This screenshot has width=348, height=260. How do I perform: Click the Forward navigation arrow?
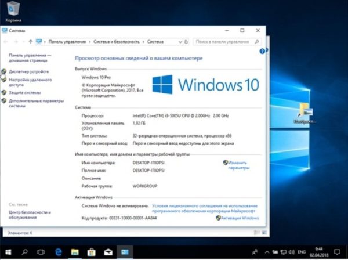point(16,42)
